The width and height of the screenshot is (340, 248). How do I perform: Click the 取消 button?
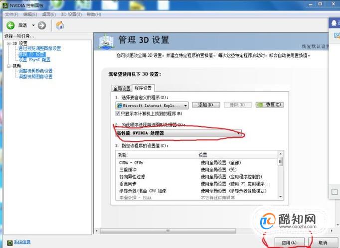point(323,243)
